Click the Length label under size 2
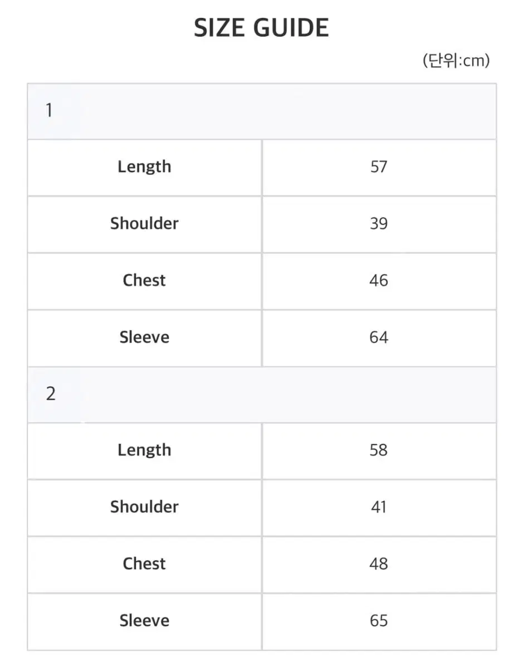 (144, 450)
